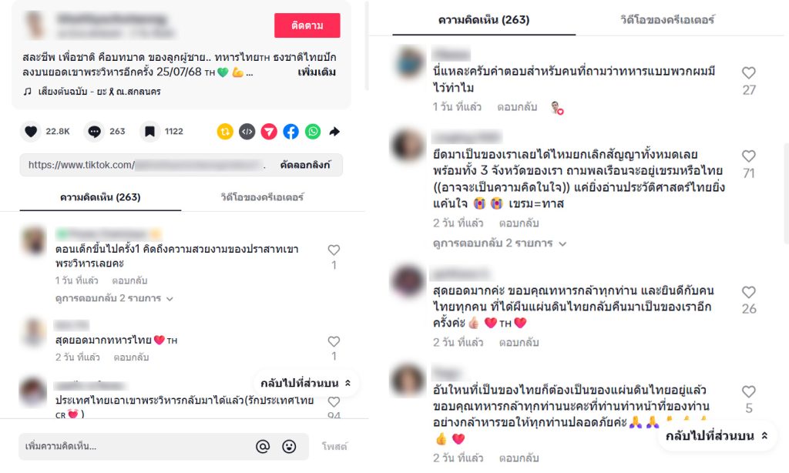Click the heart icon showing 22.8K likes
Screen dimensions: 789x473
(31, 131)
